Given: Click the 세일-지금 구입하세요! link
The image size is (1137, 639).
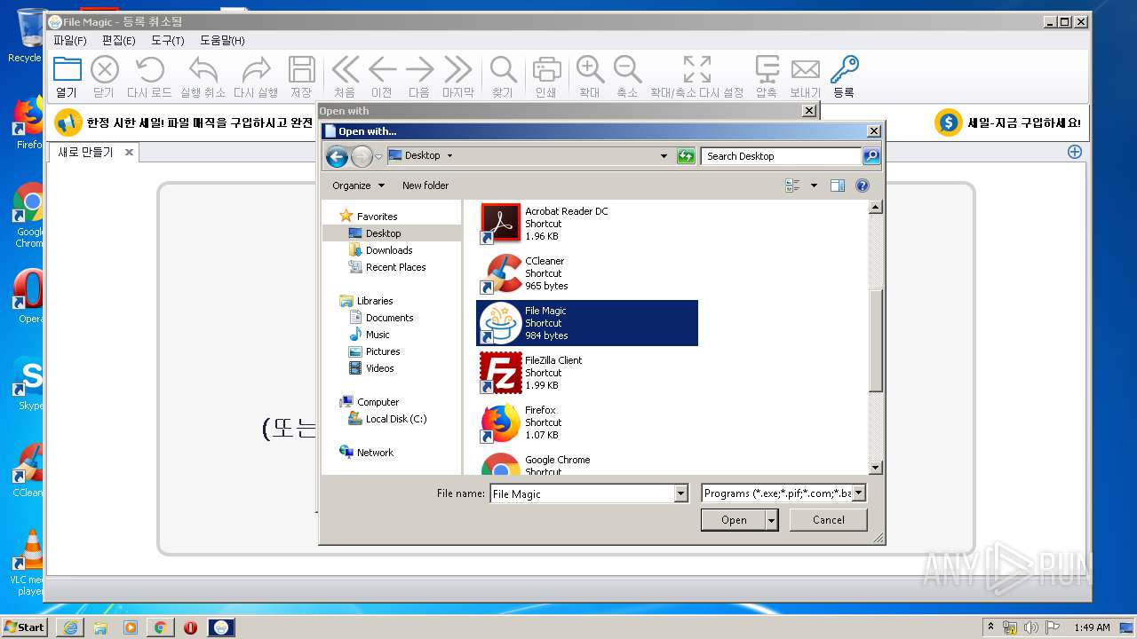Looking at the screenshot, I should (x=1024, y=123).
